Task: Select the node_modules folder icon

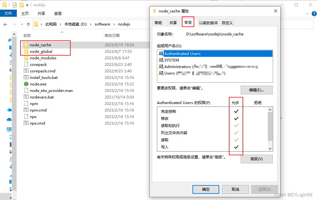Action: [26, 58]
